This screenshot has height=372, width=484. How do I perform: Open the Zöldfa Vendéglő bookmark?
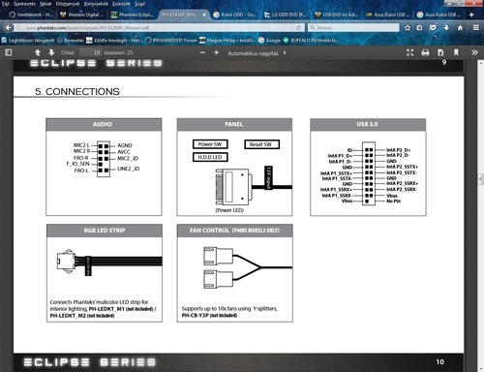(x=114, y=41)
